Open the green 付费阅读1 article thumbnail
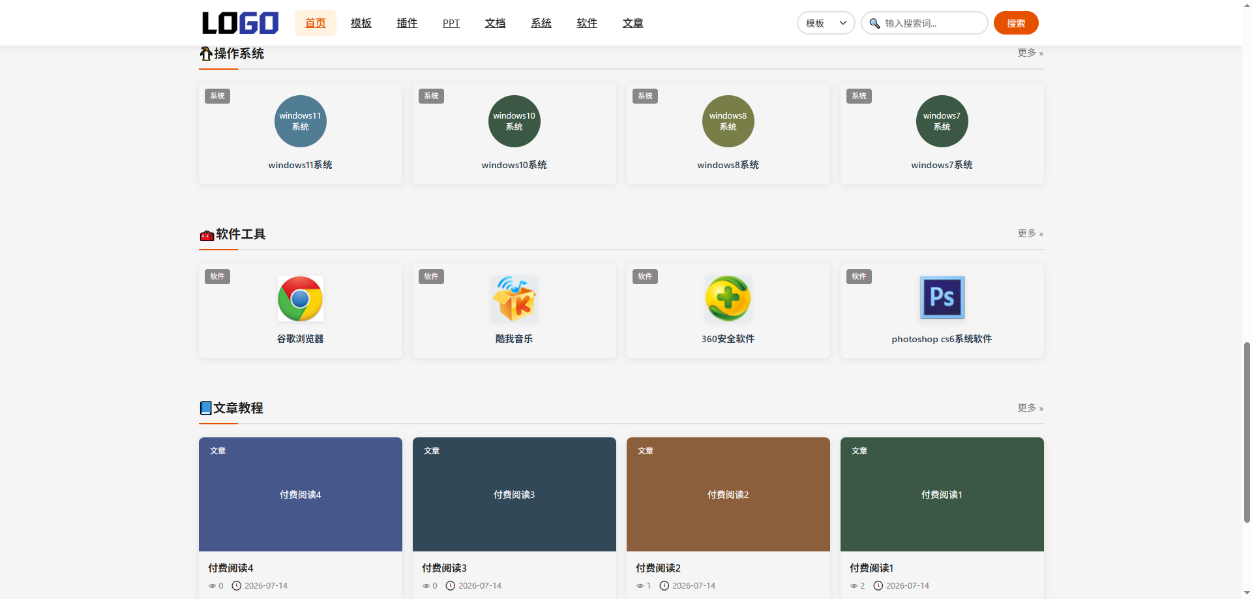 click(942, 494)
